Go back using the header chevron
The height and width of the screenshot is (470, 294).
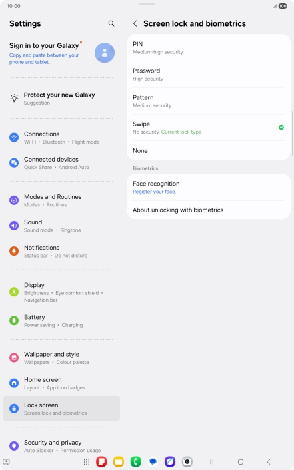(x=135, y=23)
